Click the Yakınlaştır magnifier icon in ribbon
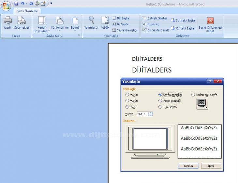238x183 pixels. click(91, 23)
